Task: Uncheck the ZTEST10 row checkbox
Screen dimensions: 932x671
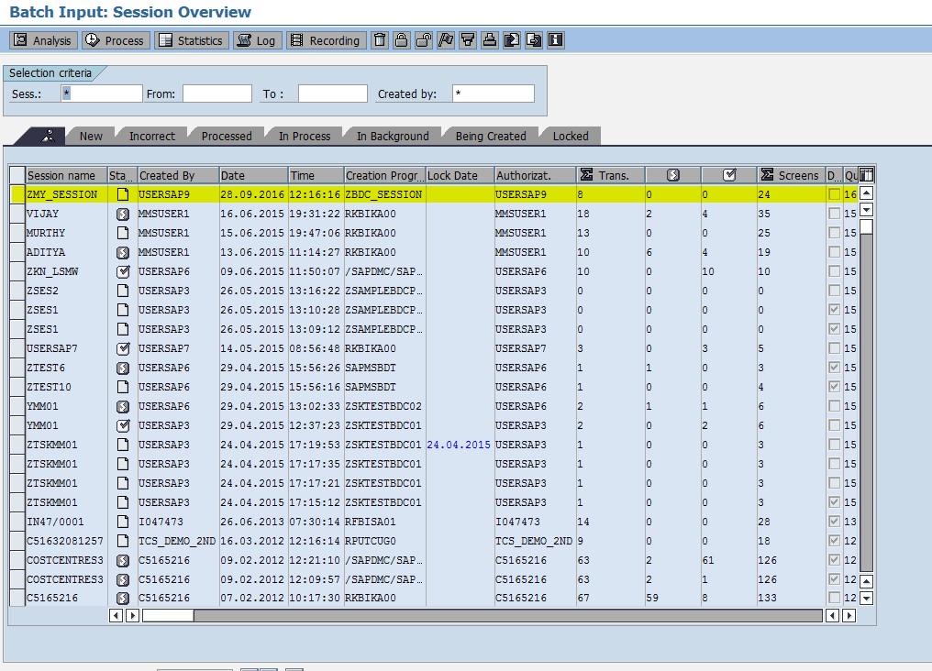Action: point(837,387)
